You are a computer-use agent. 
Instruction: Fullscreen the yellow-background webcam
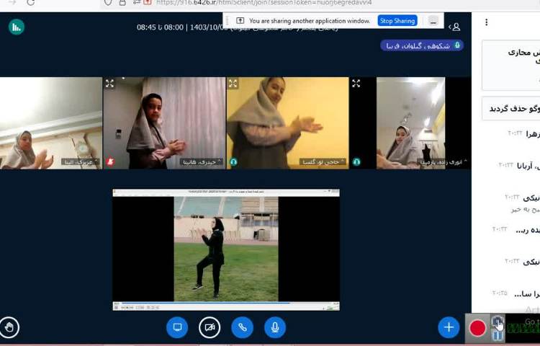tap(233, 84)
